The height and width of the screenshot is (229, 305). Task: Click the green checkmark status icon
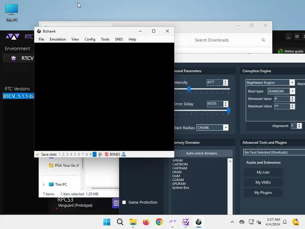pyautogui.click(x=38, y=154)
